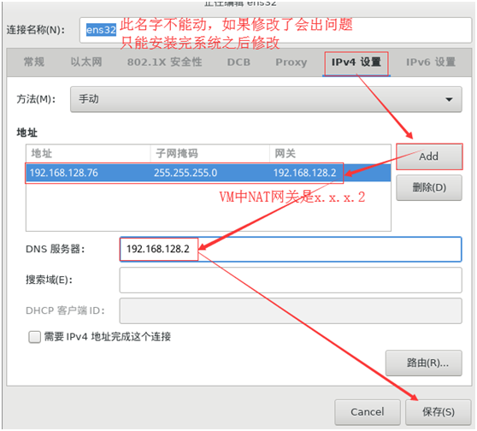Screen dimensions: 477x431
Task: Click the 地址 column header
Action: [88, 153]
